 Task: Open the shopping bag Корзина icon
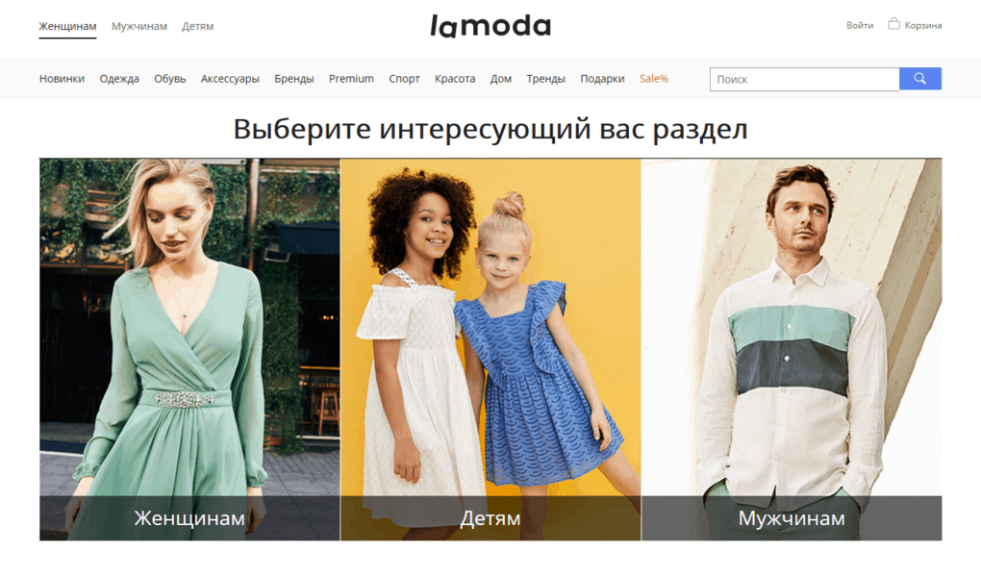[x=894, y=24]
